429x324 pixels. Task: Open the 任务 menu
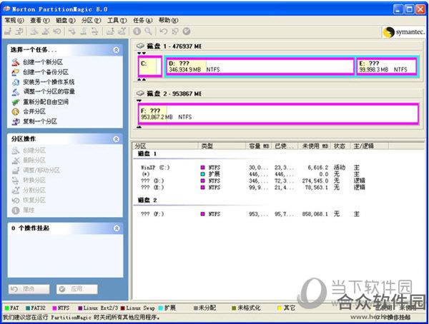[x=143, y=20]
